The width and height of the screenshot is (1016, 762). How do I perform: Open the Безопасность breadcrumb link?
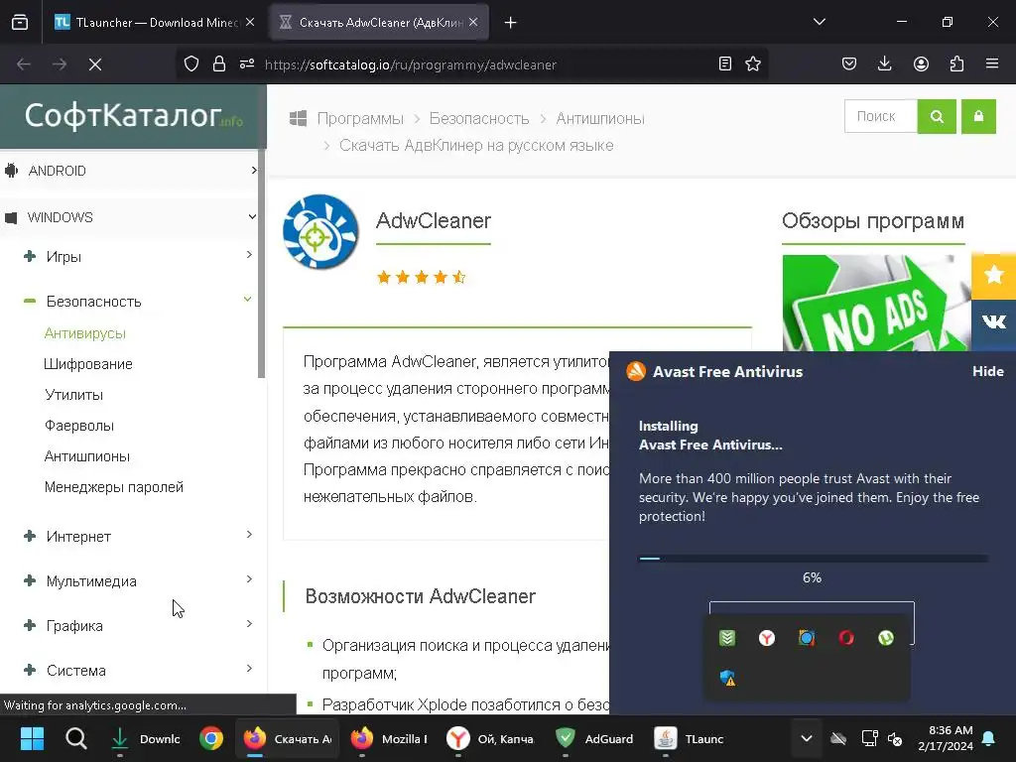[479, 119]
